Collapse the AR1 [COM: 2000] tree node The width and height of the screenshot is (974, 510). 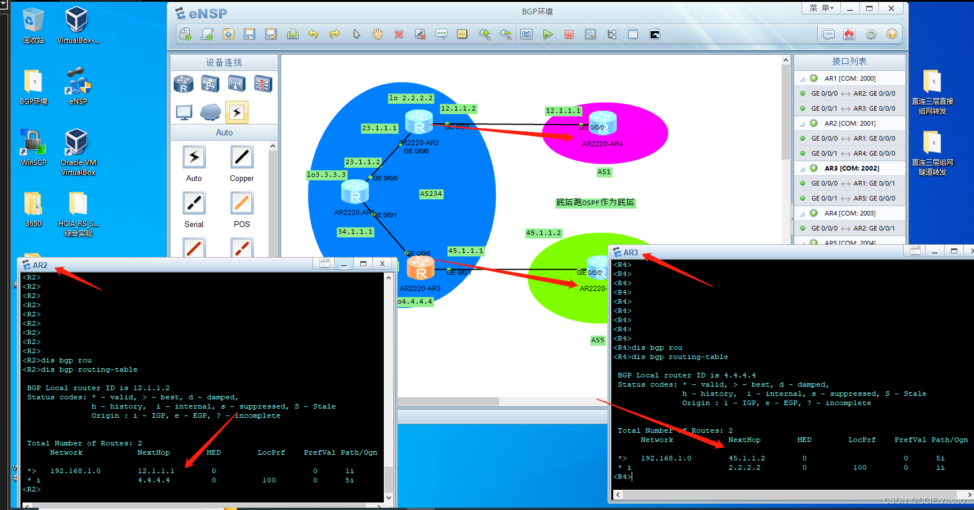tap(802, 79)
